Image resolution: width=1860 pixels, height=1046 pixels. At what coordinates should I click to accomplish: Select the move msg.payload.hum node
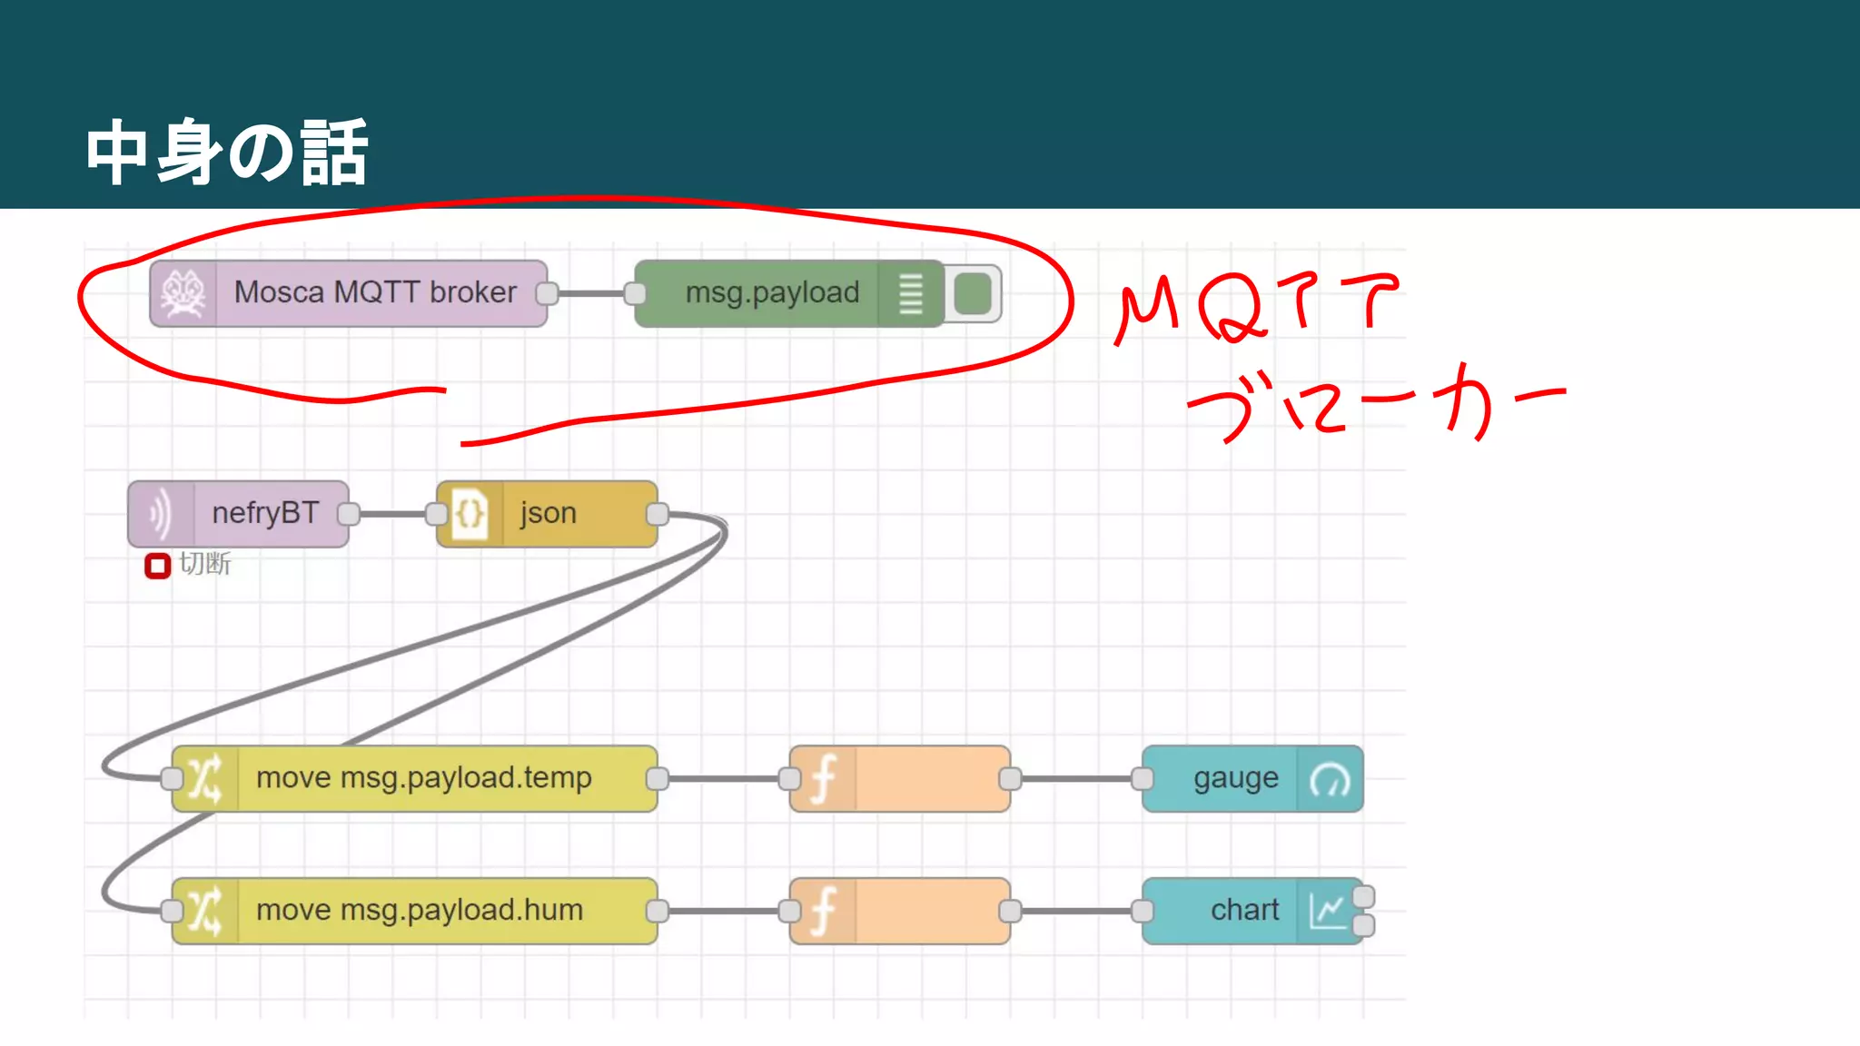420,910
